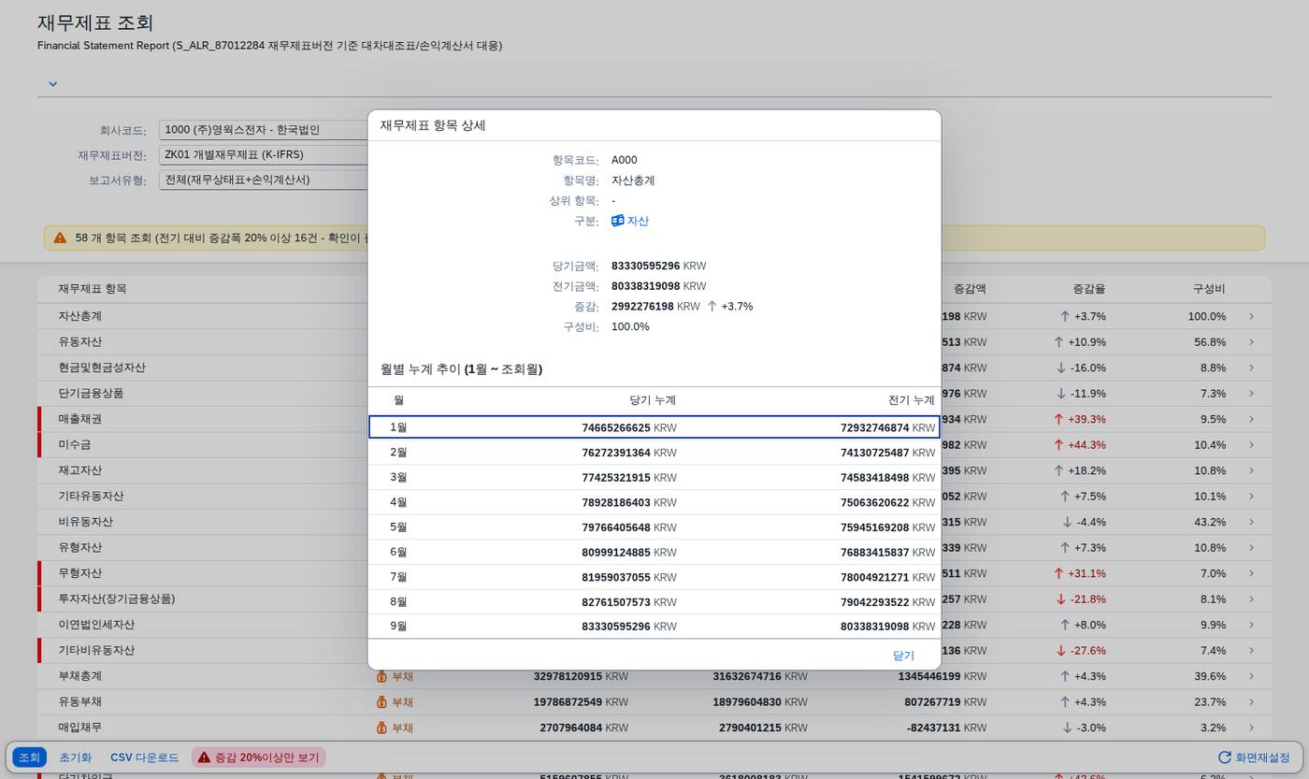Screen dimensions: 1309x779
Task: Open 현금및현금성자산 row detail chevron
Action: pos(1251,368)
